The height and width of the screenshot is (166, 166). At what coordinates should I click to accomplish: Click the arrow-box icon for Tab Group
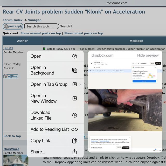[74, 84]
